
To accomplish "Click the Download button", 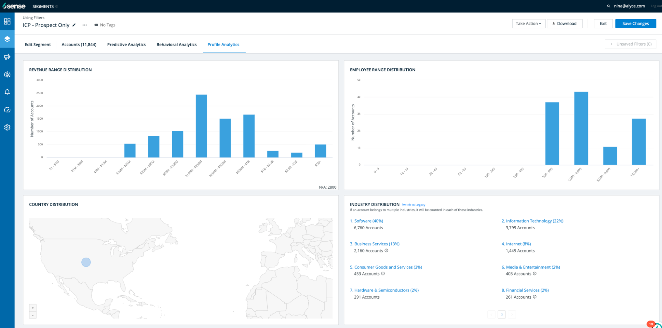I will [564, 23].
